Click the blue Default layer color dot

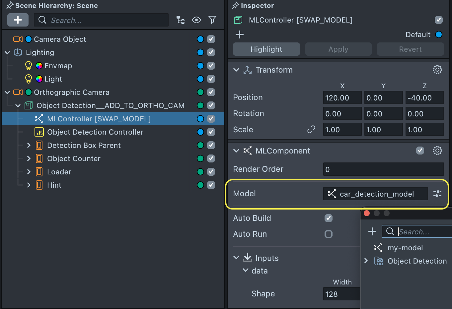tap(438, 34)
